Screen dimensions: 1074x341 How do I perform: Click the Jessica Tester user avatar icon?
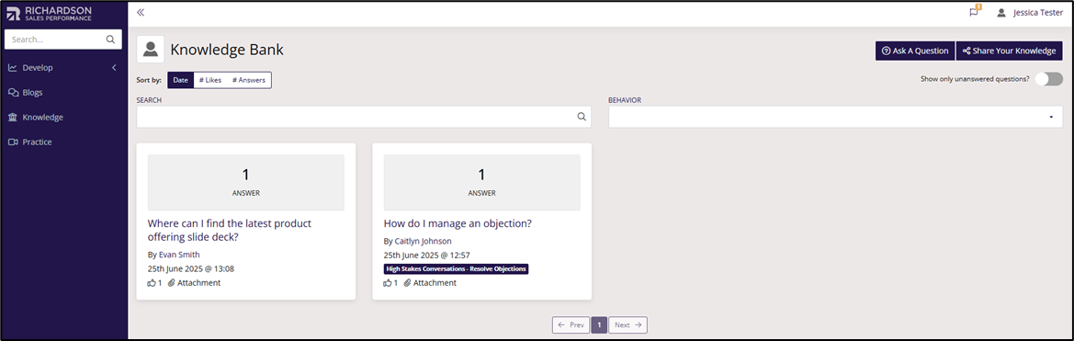pos(1001,12)
